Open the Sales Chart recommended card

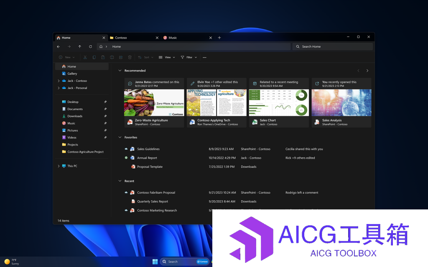279,103
